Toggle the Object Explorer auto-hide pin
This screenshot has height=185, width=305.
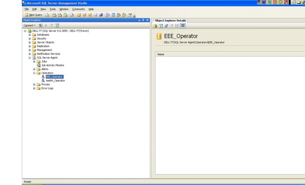pos(143,20)
